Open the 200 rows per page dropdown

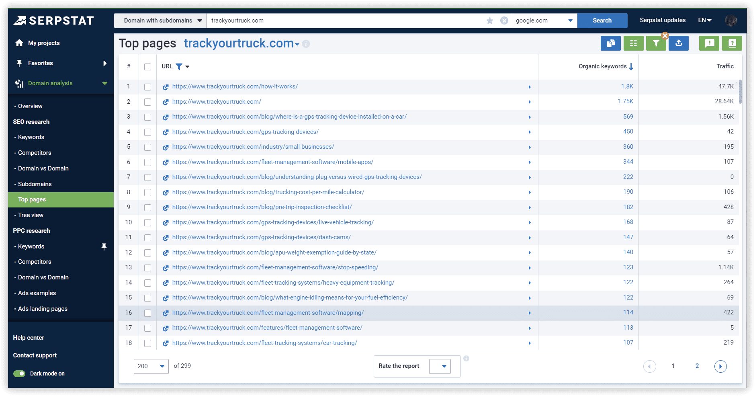click(151, 366)
